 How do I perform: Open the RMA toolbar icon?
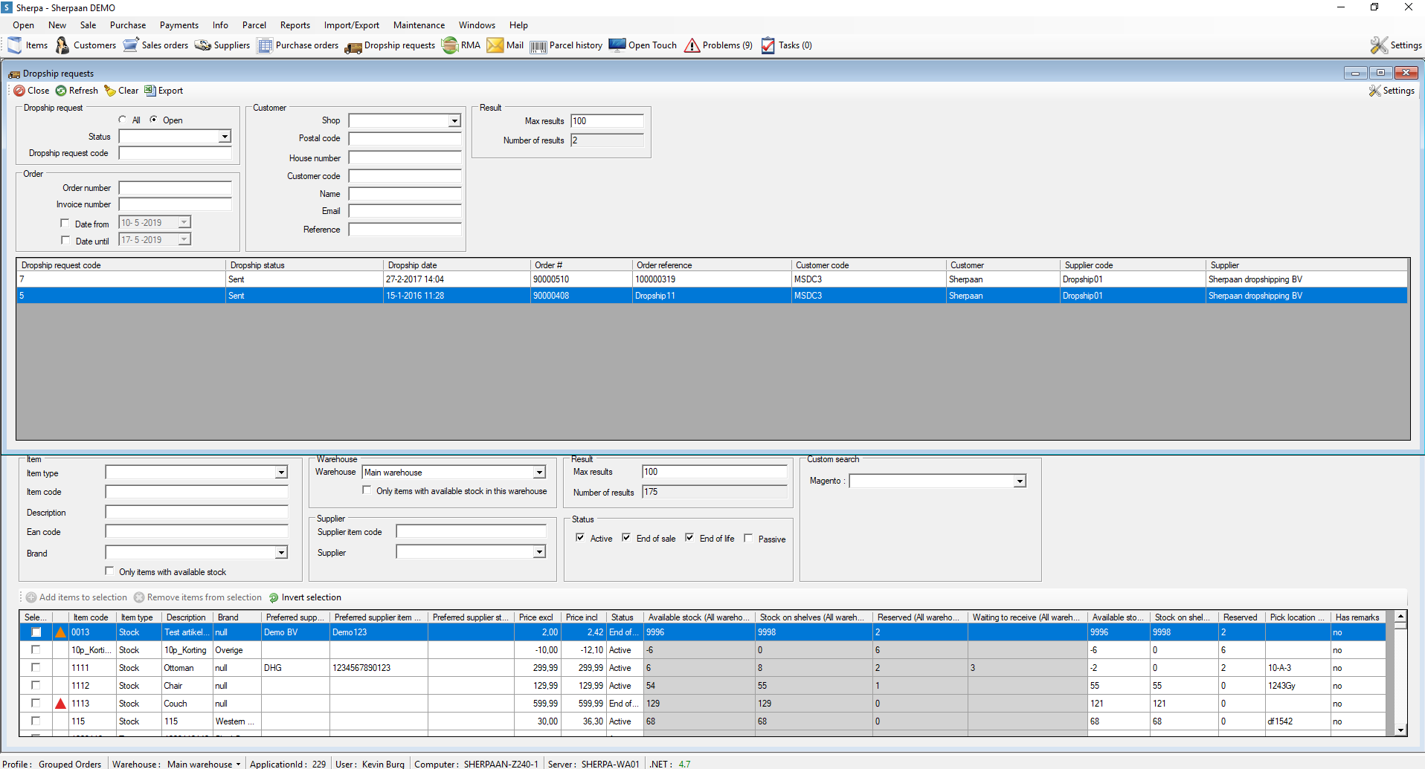[450, 45]
